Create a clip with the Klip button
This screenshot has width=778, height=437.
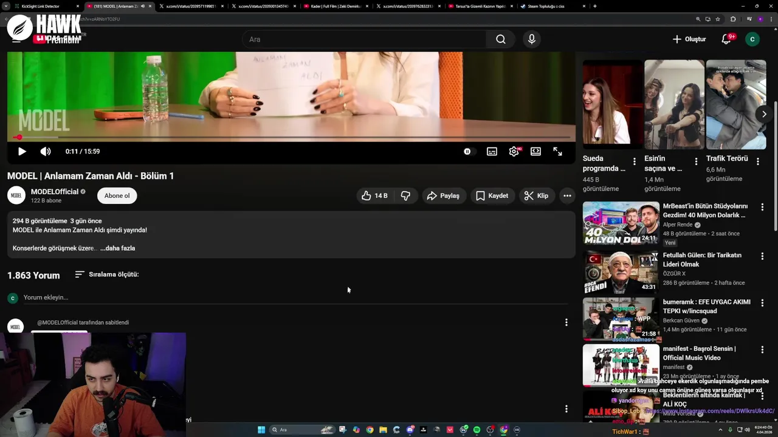(x=536, y=195)
